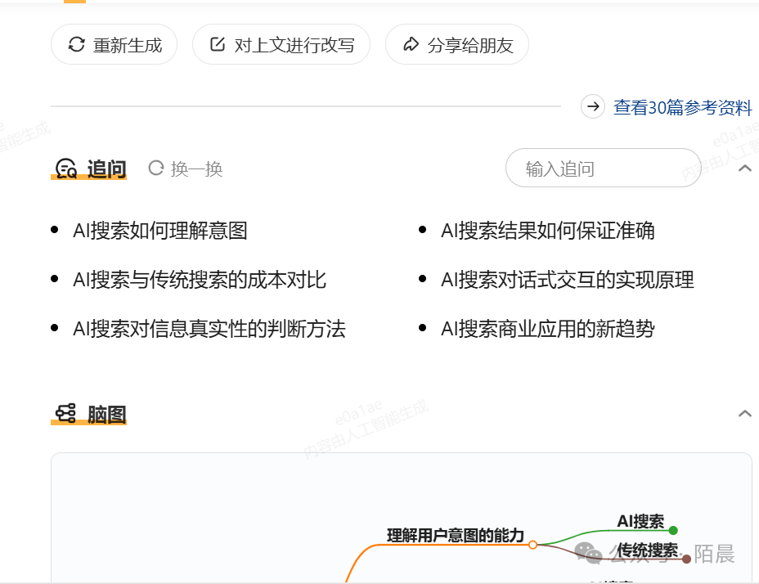This screenshot has height=584, width=759.
Task: Select follow-up AI搜索结果如何保证准确
Action: [x=547, y=231]
